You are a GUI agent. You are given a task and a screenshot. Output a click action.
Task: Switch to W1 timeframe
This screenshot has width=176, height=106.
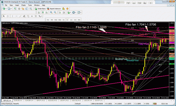coord(75,20)
